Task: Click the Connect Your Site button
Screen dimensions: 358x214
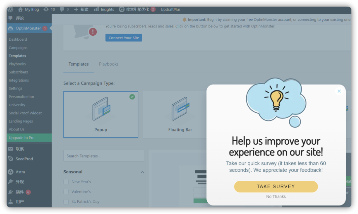Action: coord(124,38)
